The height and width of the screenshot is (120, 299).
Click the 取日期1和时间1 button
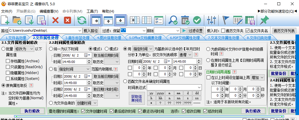click(x=106, y=89)
